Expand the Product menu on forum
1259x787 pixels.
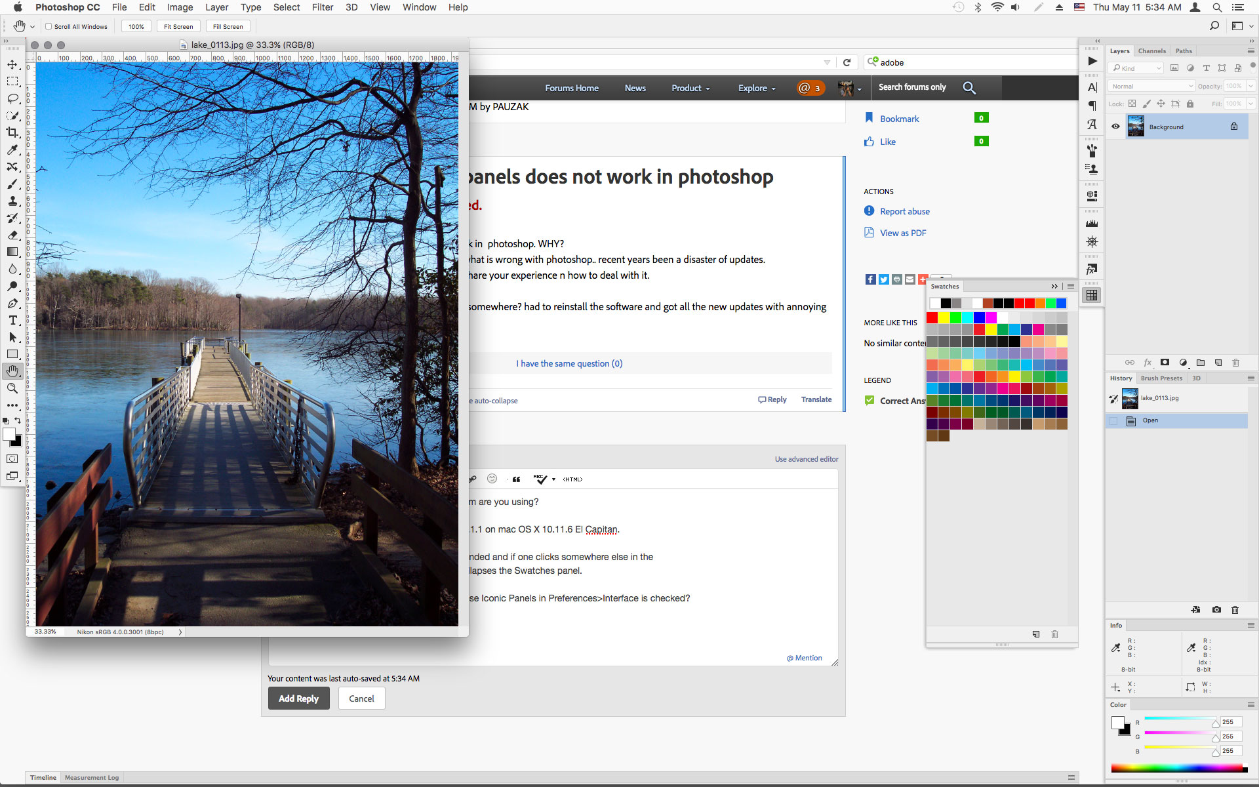690,88
